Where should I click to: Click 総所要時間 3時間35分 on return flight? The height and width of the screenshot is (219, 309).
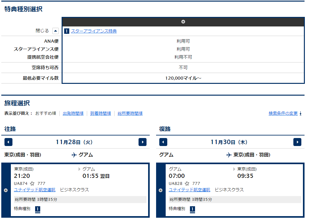191,199
